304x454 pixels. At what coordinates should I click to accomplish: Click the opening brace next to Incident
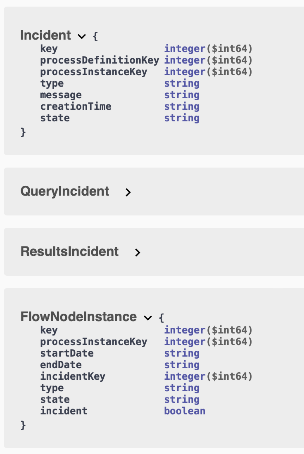95,36
